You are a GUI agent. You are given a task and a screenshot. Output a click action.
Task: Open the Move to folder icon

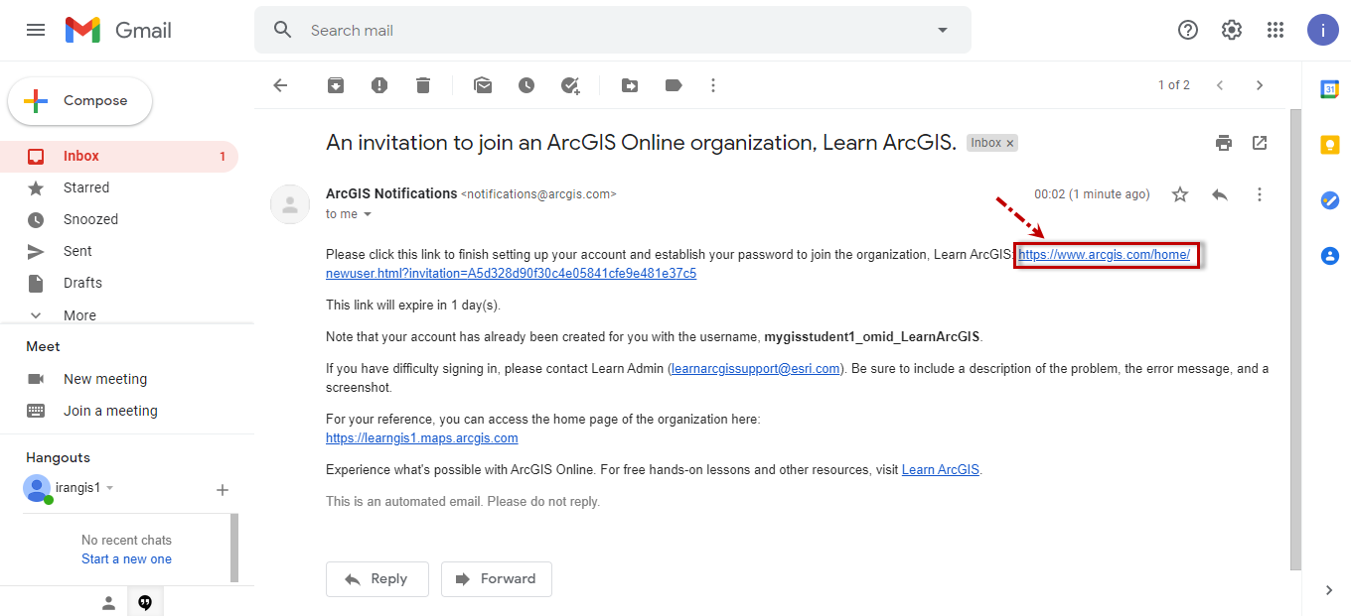tap(630, 85)
